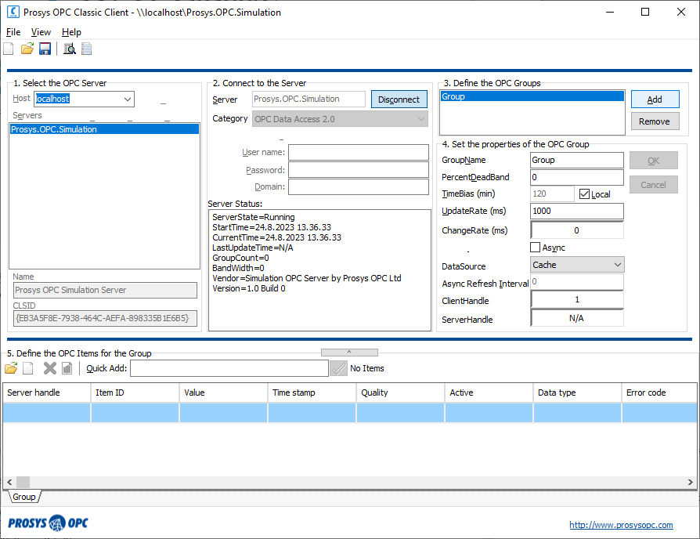Click the Time stamp column header
Screen dimensions: 700x539
pos(312,392)
